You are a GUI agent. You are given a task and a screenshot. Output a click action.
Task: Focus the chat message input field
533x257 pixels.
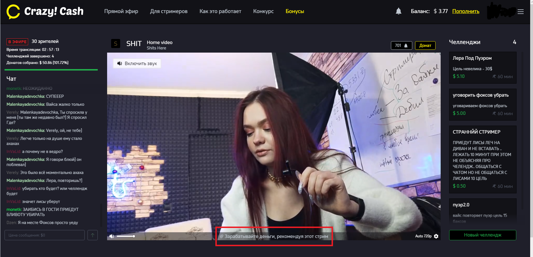[x=45, y=235]
